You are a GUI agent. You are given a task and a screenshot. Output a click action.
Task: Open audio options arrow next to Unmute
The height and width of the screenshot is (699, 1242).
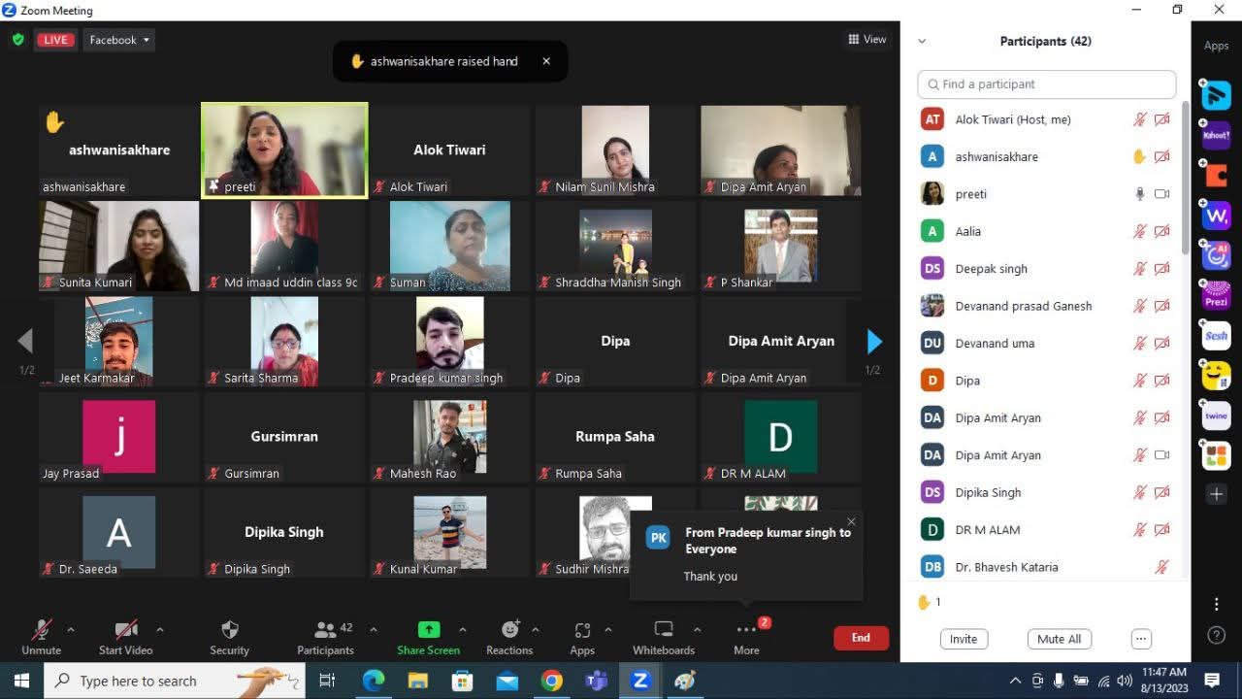pos(70,630)
